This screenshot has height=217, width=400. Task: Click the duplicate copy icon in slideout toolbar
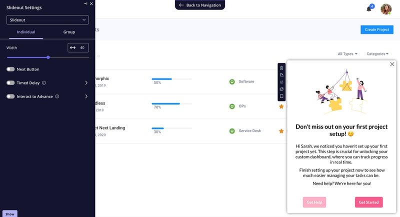(x=281, y=75)
